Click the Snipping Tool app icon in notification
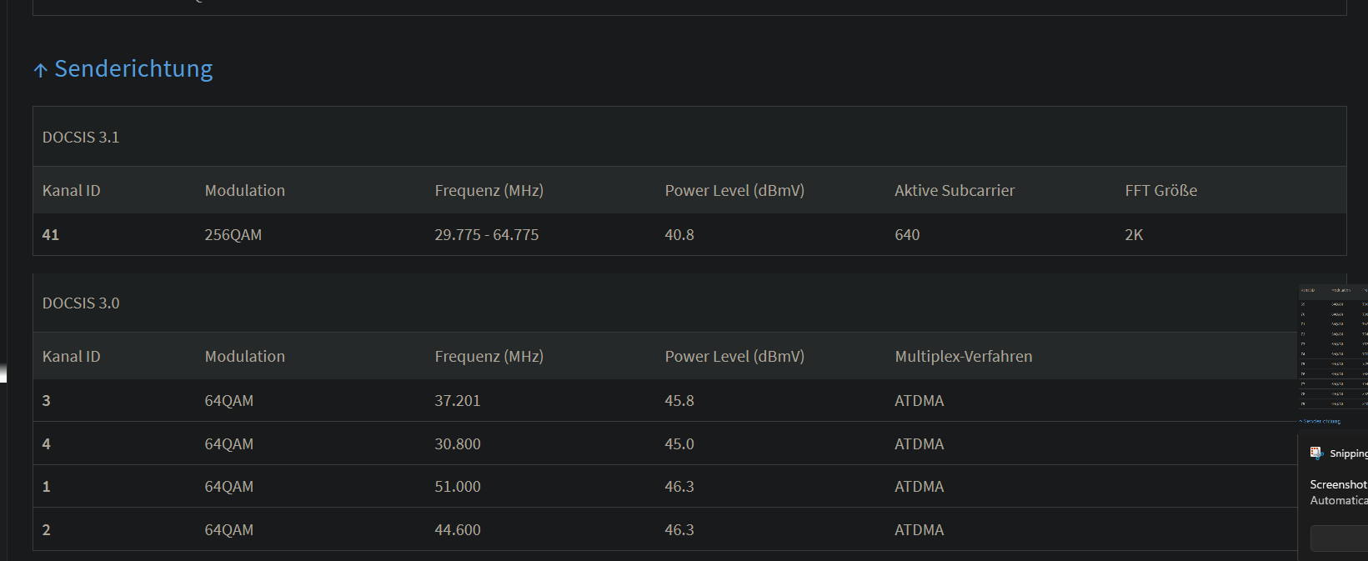1368x561 pixels. (x=1316, y=453)
